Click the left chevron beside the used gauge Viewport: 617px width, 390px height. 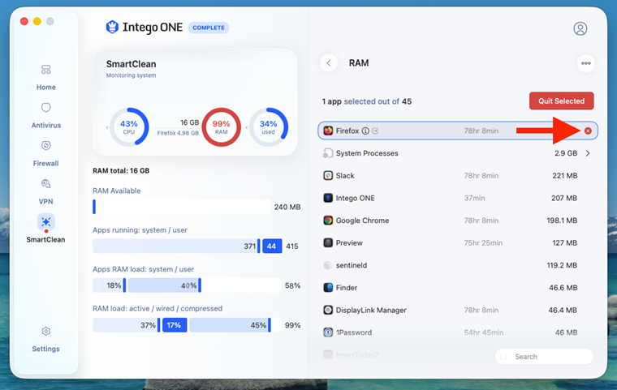247,127
